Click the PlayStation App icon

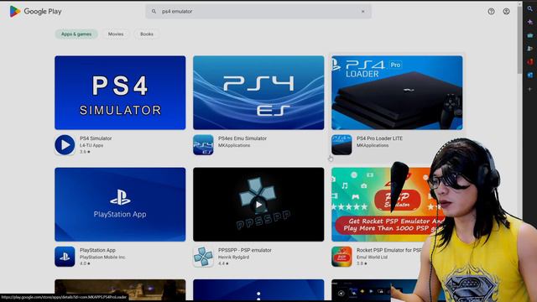click(65, 257)
